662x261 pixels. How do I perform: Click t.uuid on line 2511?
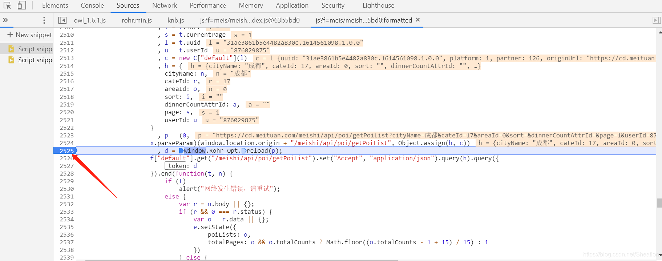(190, 43)
